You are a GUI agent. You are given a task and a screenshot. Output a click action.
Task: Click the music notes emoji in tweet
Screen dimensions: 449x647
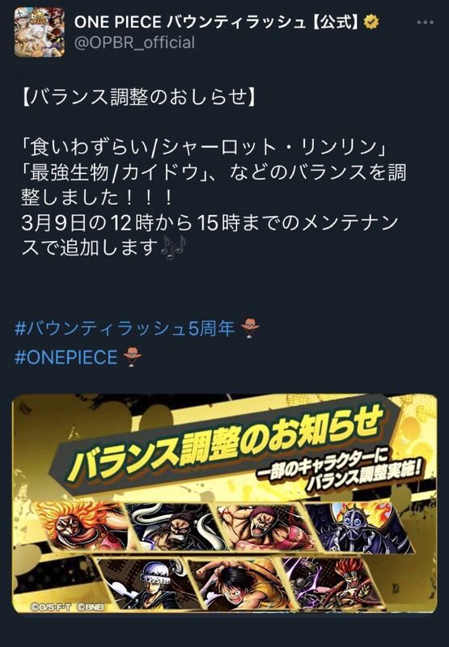point(172,247)
